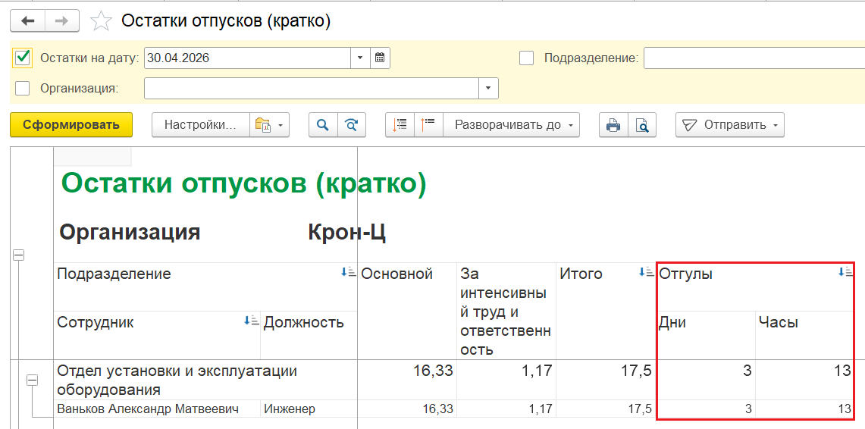This screenshot has height=429, width=865.
Task: Open Разворачивать до dropdown
Action: click(512, 125)
